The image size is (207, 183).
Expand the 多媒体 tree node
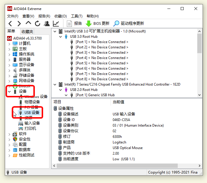(9, 71)
